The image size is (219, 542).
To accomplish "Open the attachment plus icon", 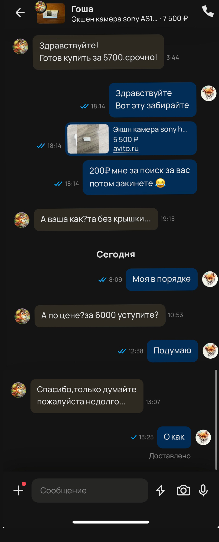I will point(18,490).
